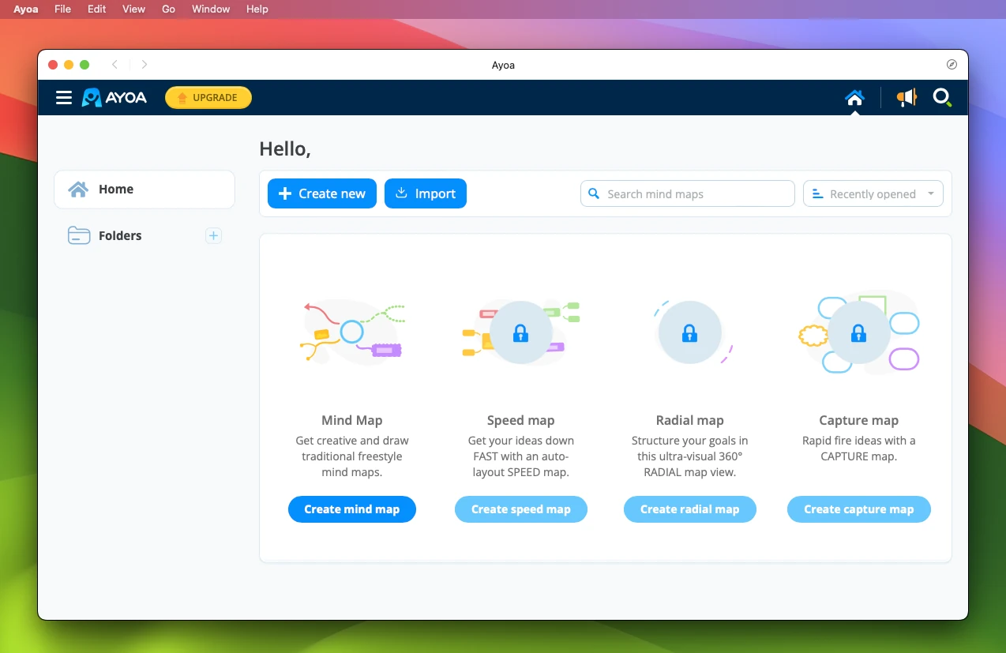Screen dimensions: 1006x653
Task: Click the lock icon on the Radial map preview
Action: 689,332
